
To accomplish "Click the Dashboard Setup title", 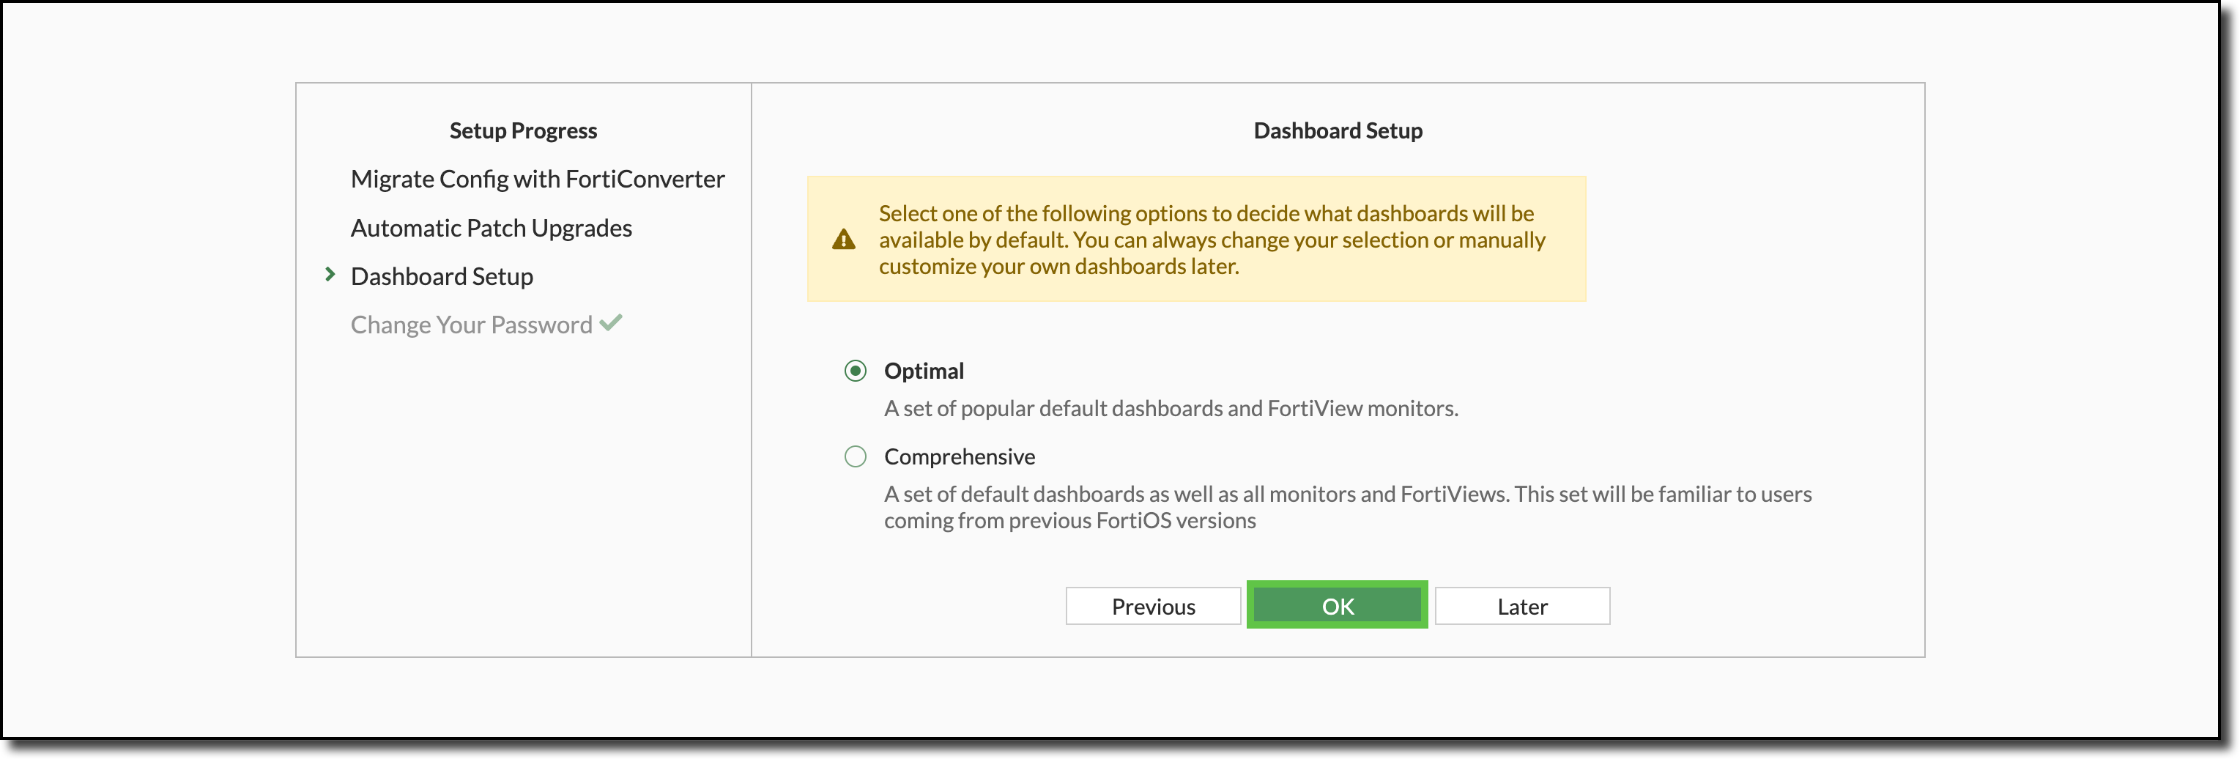I will (1338, 130).
